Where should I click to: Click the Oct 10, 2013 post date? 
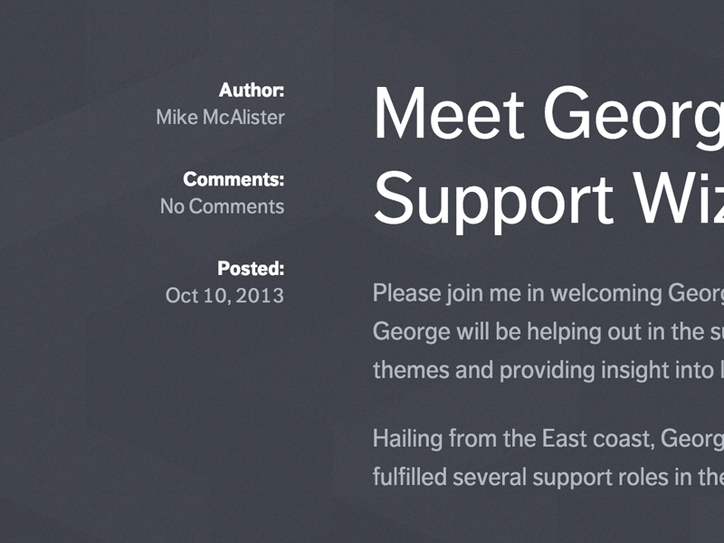click(224, 296)
